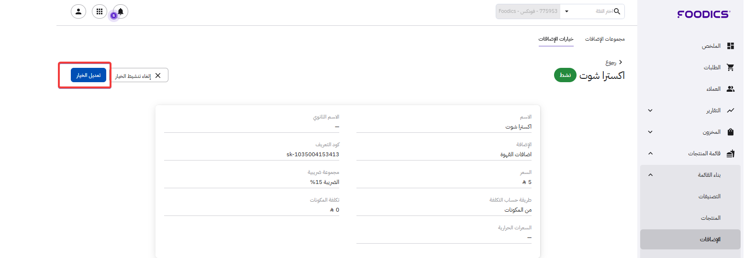Click the orders cart icon
The height and width of the screenshot is (258, 755).
pyautogui.click(x=731, y=67)
